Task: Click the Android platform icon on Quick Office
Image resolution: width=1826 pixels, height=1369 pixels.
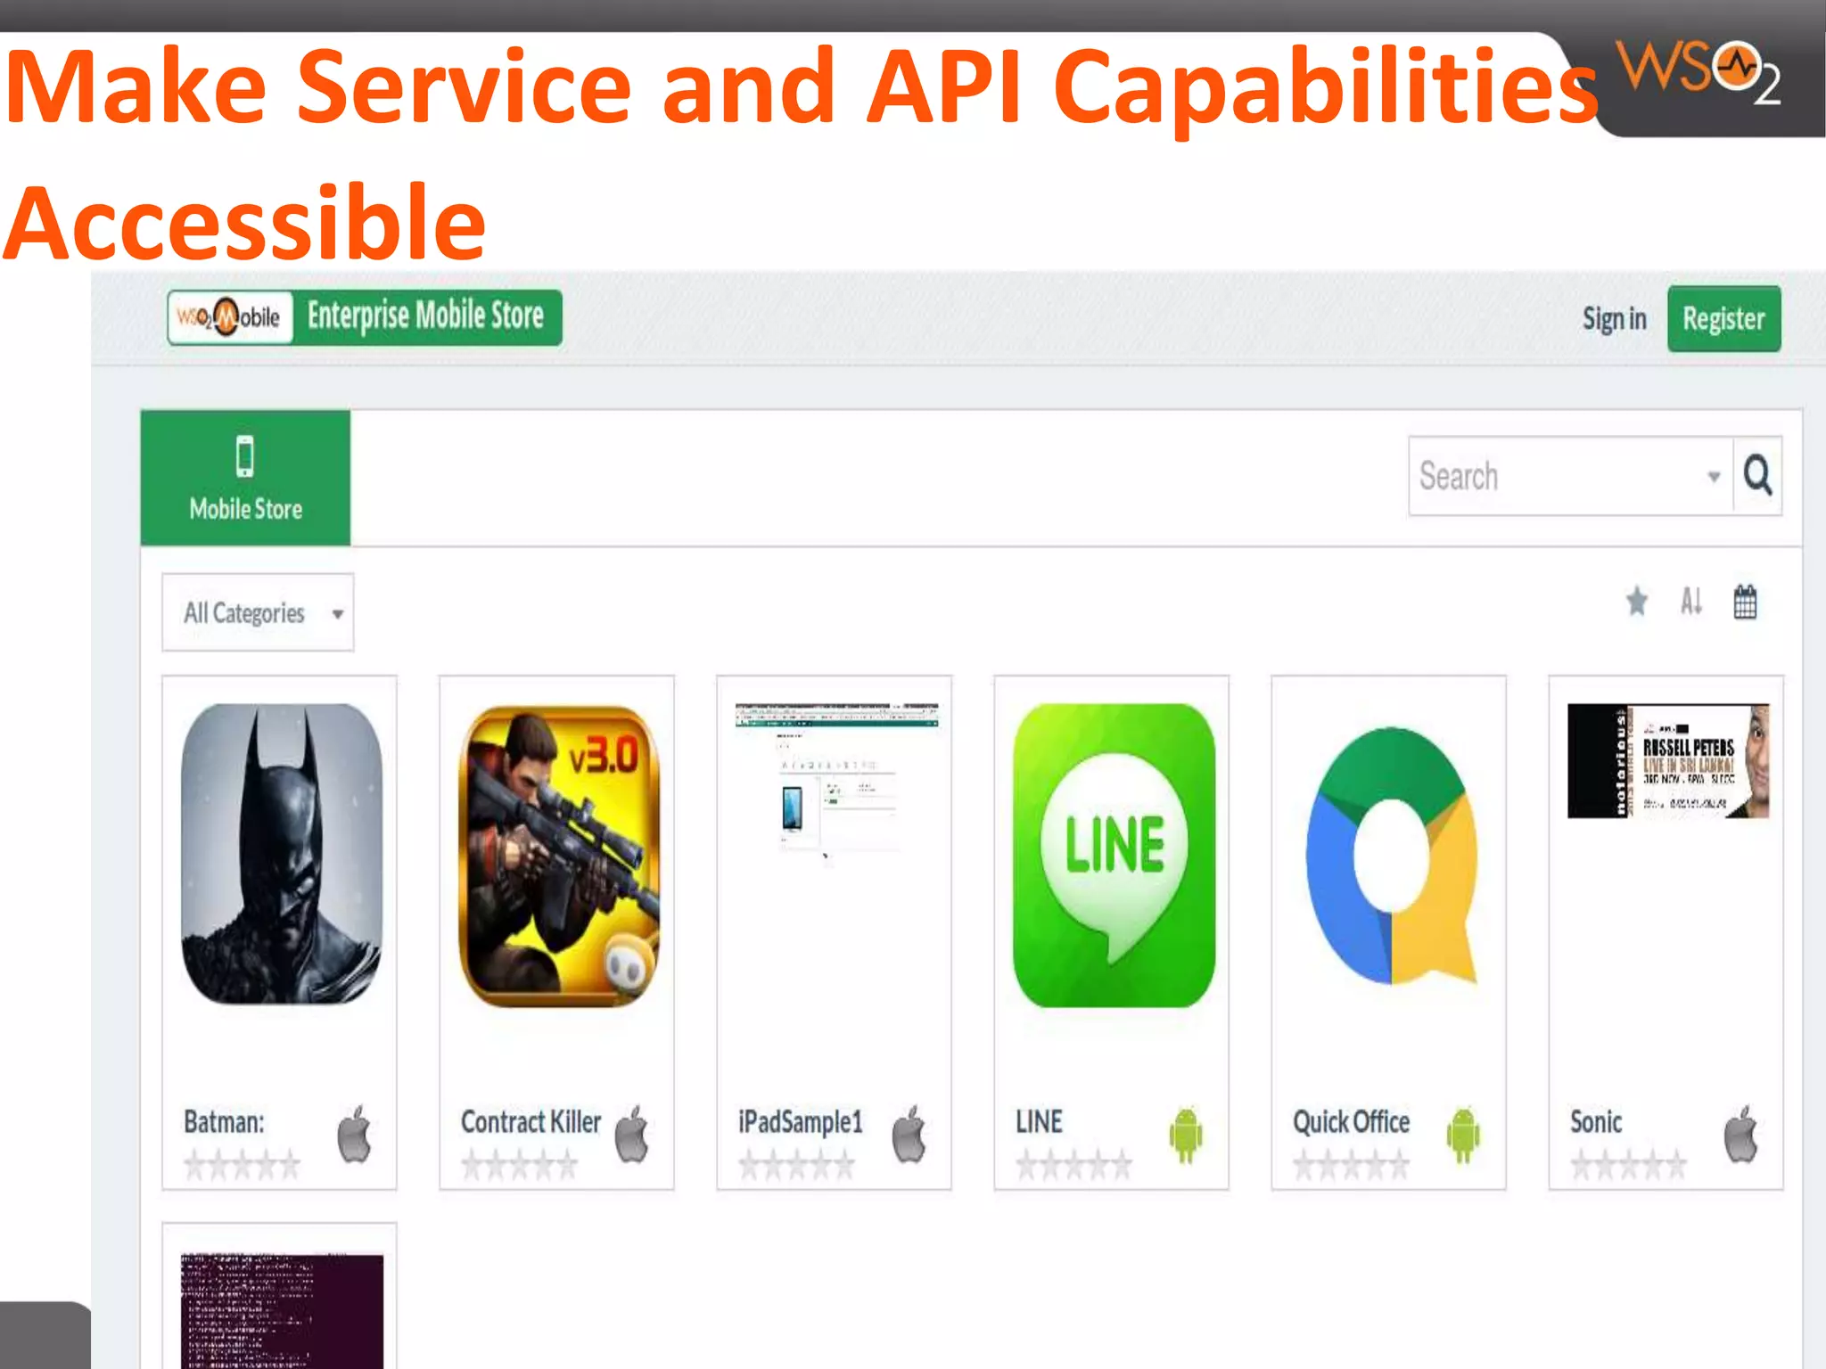Action: tap(1463, 1135)
